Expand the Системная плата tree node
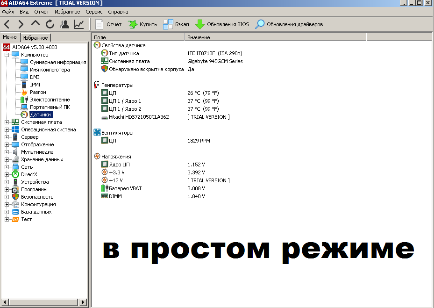This screenshot has width=434, height=308. click(7, 122)
